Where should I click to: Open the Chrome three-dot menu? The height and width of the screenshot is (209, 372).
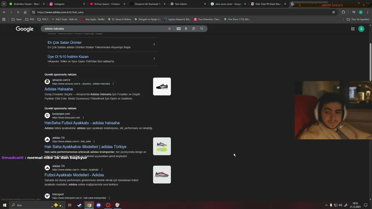(x=368, y=12)
